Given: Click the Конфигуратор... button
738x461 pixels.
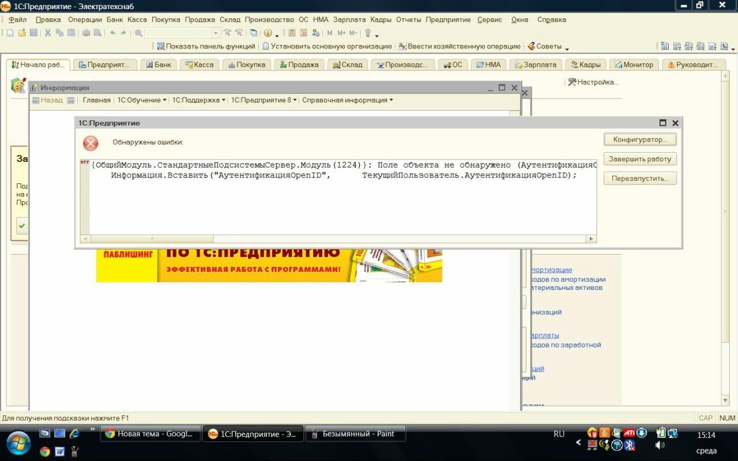Looking at the screenshot, I should (x=640, y=139).
